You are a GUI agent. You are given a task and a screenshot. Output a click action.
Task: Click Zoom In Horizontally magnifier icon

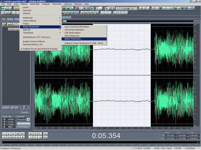[31, 134]
